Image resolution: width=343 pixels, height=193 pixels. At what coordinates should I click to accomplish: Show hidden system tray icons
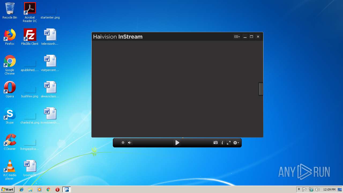click(x=299, y=190)
